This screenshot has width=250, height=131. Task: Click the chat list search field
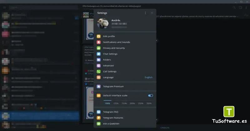43,7
